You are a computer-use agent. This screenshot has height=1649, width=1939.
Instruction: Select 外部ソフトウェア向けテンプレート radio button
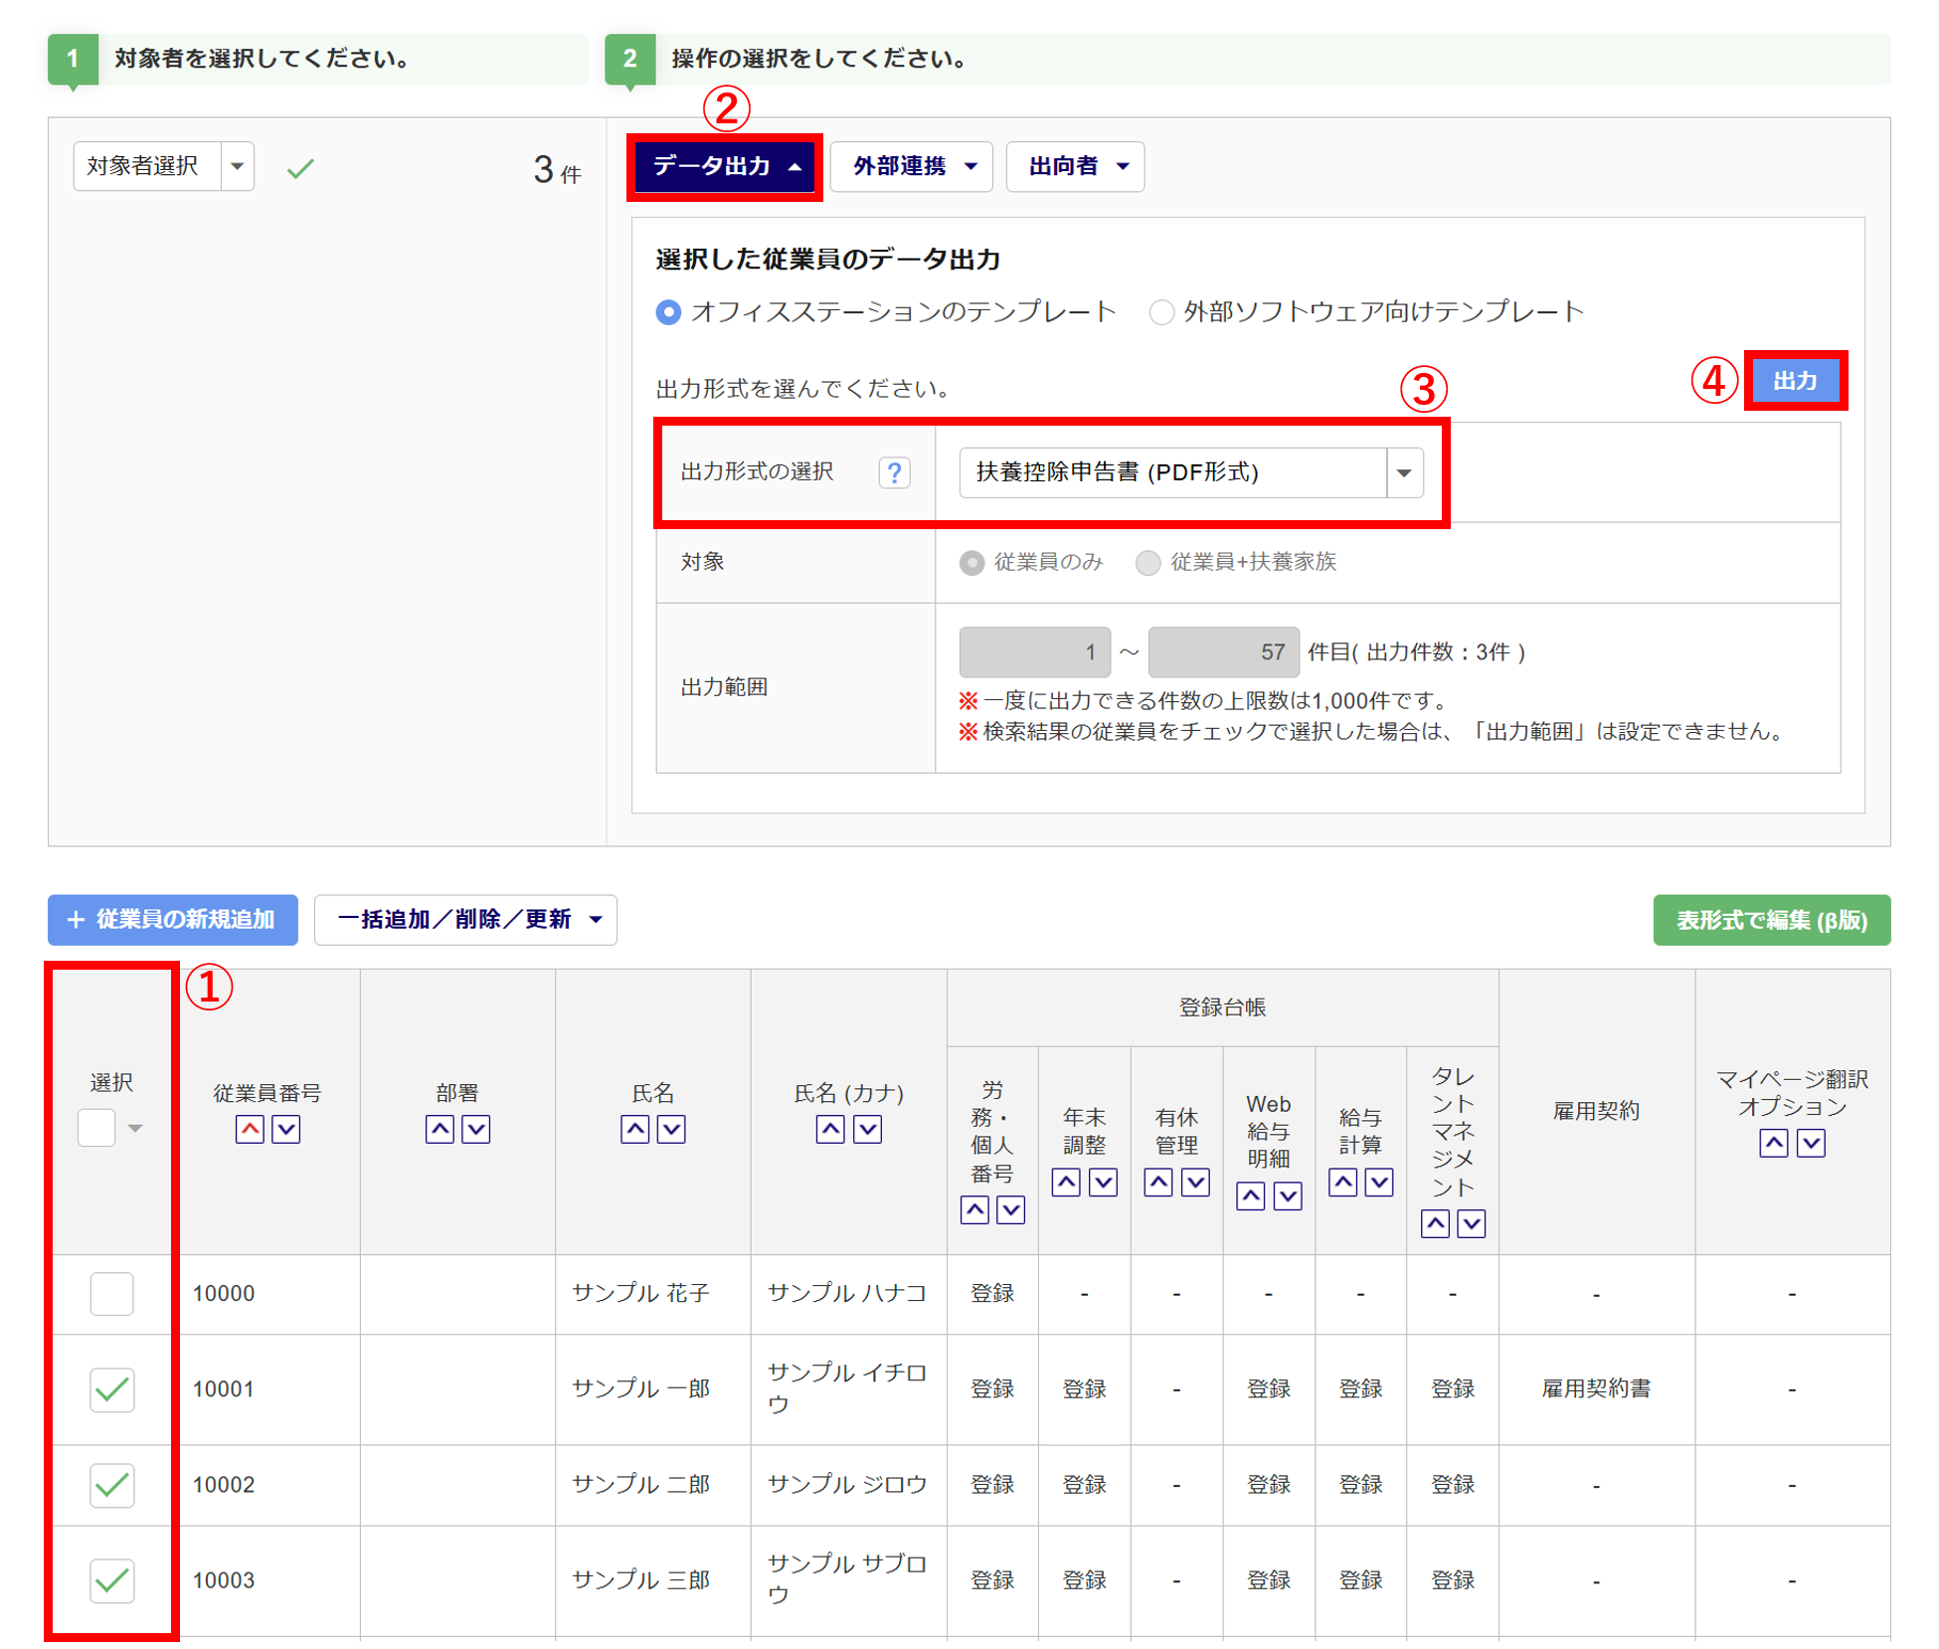point(1160,312)
